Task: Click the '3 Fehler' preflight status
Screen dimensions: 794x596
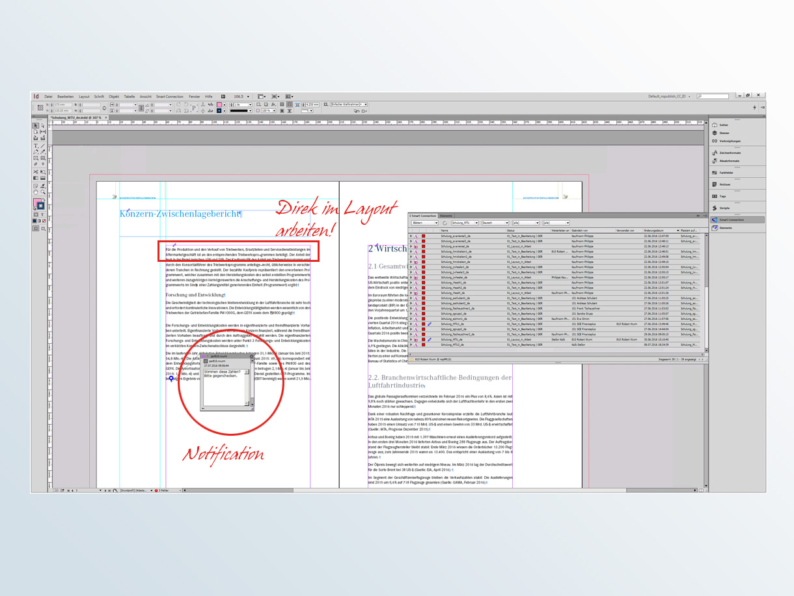Action: click(163, 490)
